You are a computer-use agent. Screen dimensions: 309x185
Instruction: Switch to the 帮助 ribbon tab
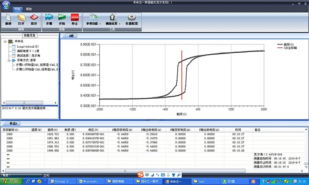click(29, 9)
